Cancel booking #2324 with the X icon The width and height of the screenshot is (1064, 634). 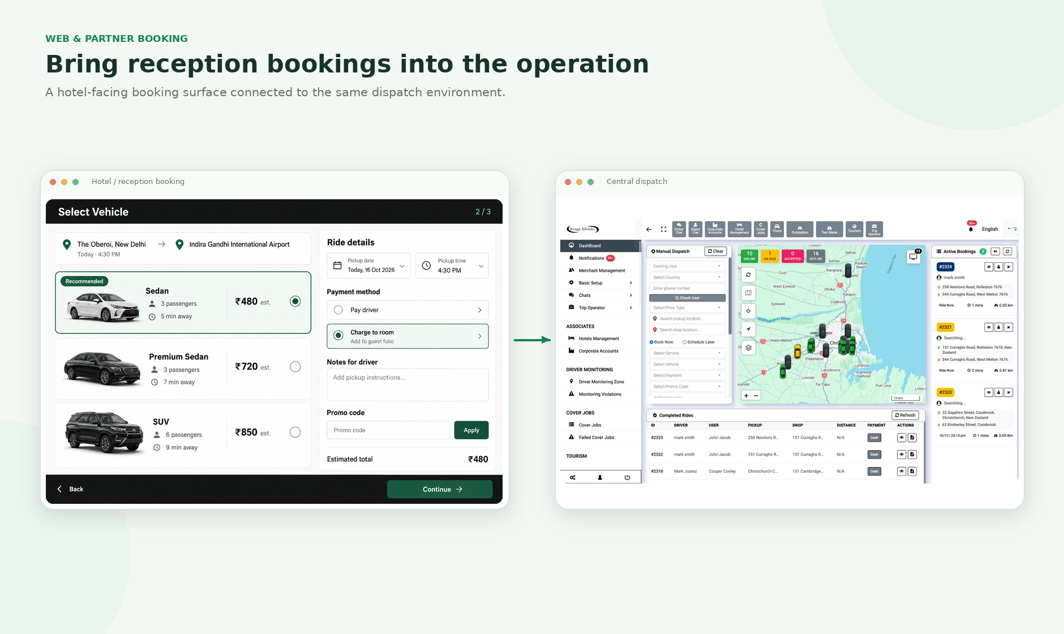click(x=1009, y=267)
